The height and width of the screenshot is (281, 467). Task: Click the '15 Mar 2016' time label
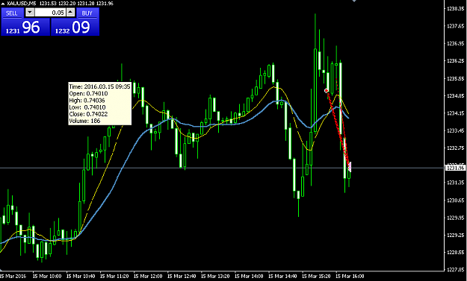tap(13, 277)
